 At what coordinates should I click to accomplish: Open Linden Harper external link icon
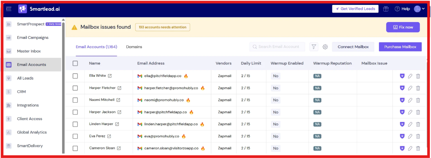click(117, 124)
